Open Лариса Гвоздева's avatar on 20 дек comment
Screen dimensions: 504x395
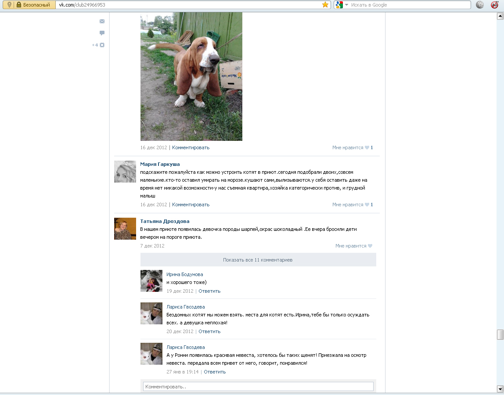pyautogui.click(x=151, y=313)
